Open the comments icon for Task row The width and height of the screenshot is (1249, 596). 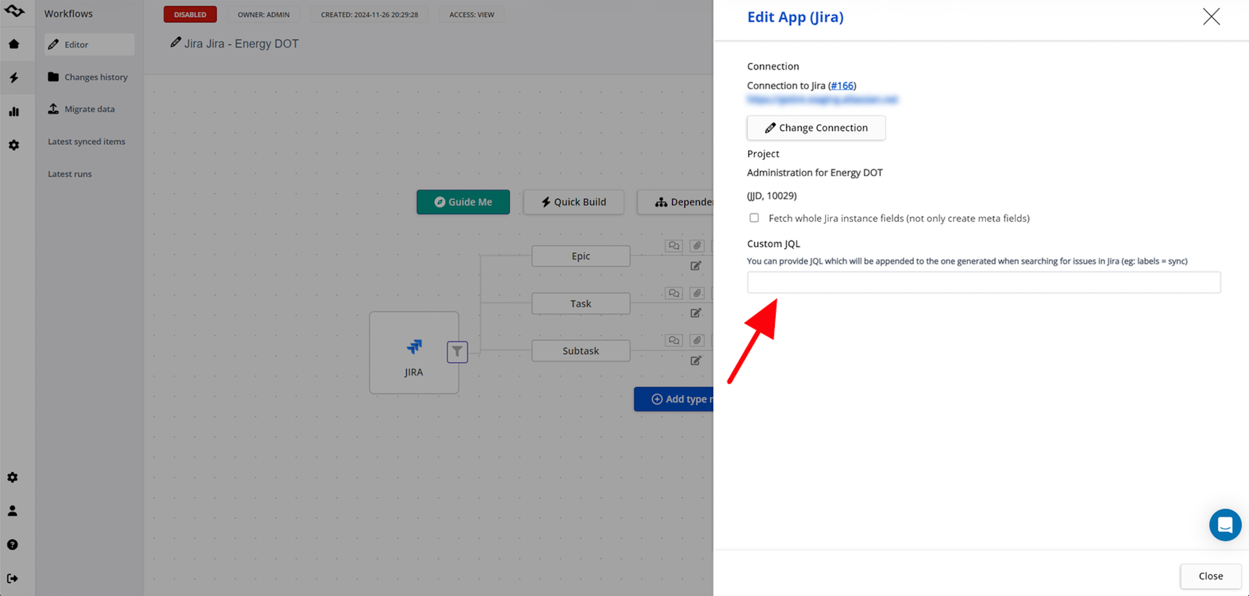[x=673, y=293]
